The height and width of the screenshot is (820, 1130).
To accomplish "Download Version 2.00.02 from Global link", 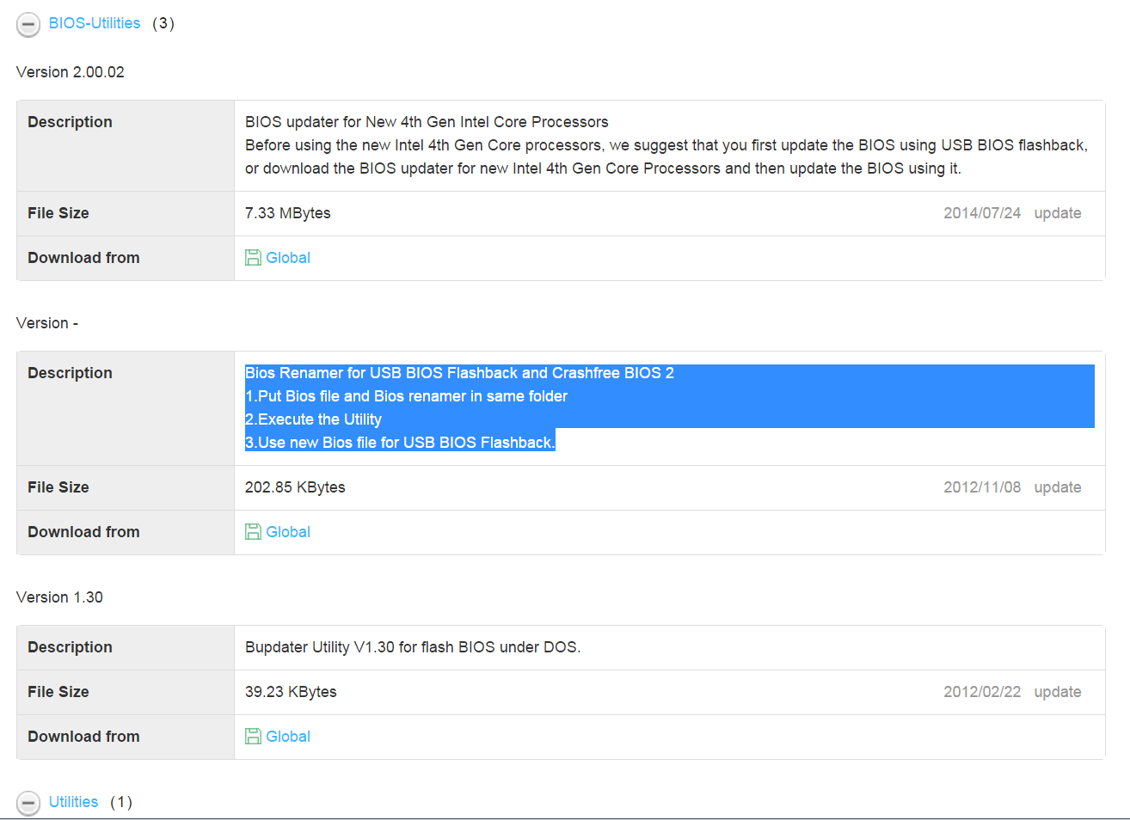I will (x=288, y=258).
